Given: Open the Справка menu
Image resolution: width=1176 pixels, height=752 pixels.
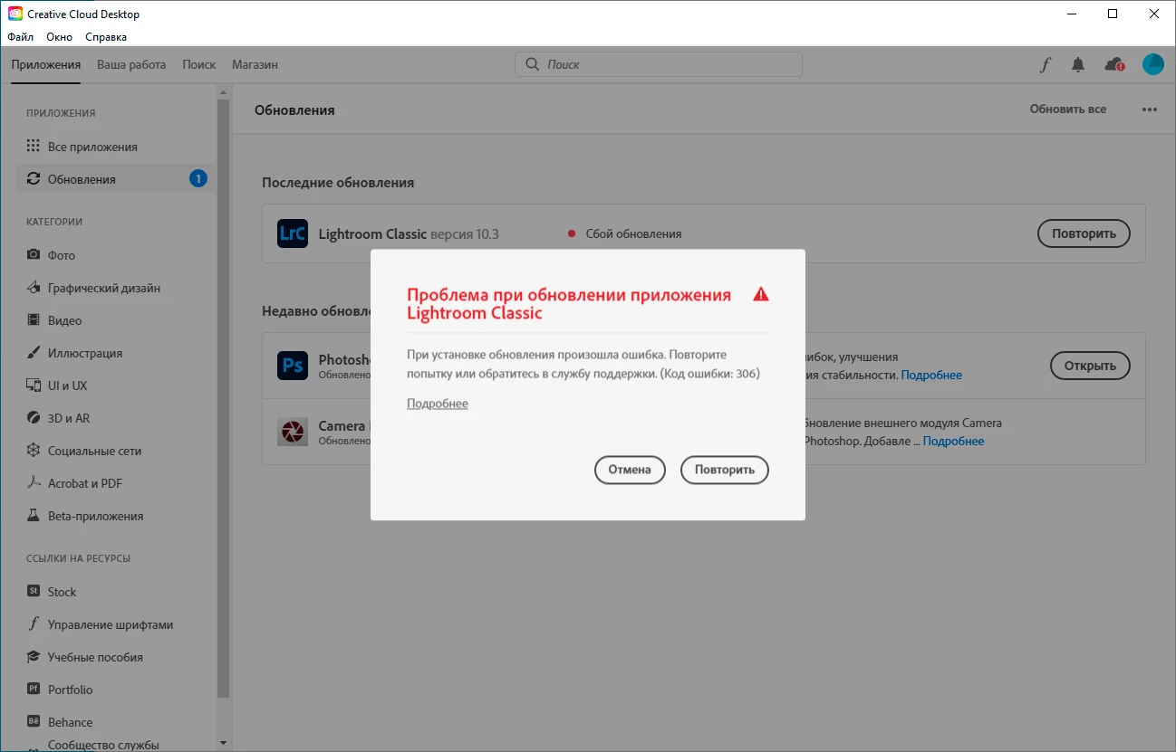Looking at the screenshot, I should [106, 37].
